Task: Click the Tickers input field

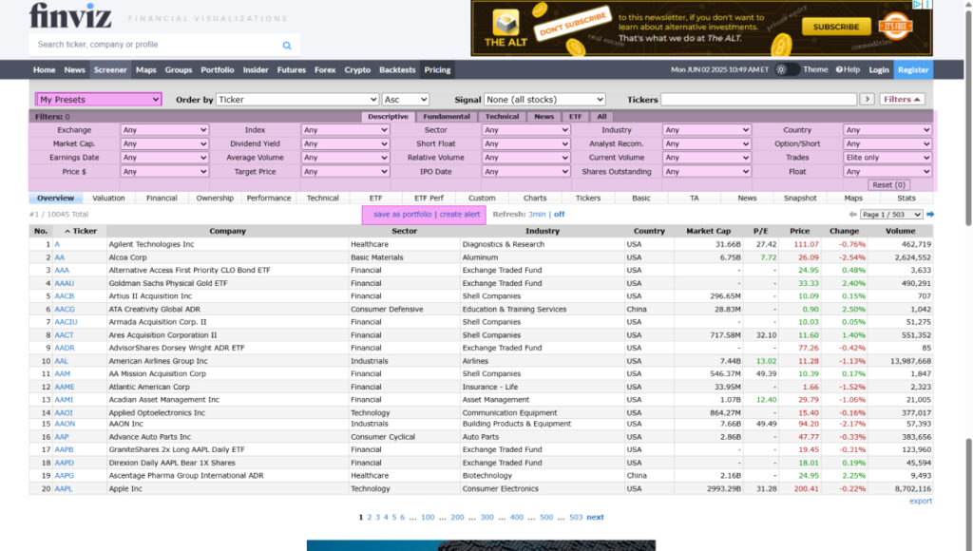Action: click(759, 100)
